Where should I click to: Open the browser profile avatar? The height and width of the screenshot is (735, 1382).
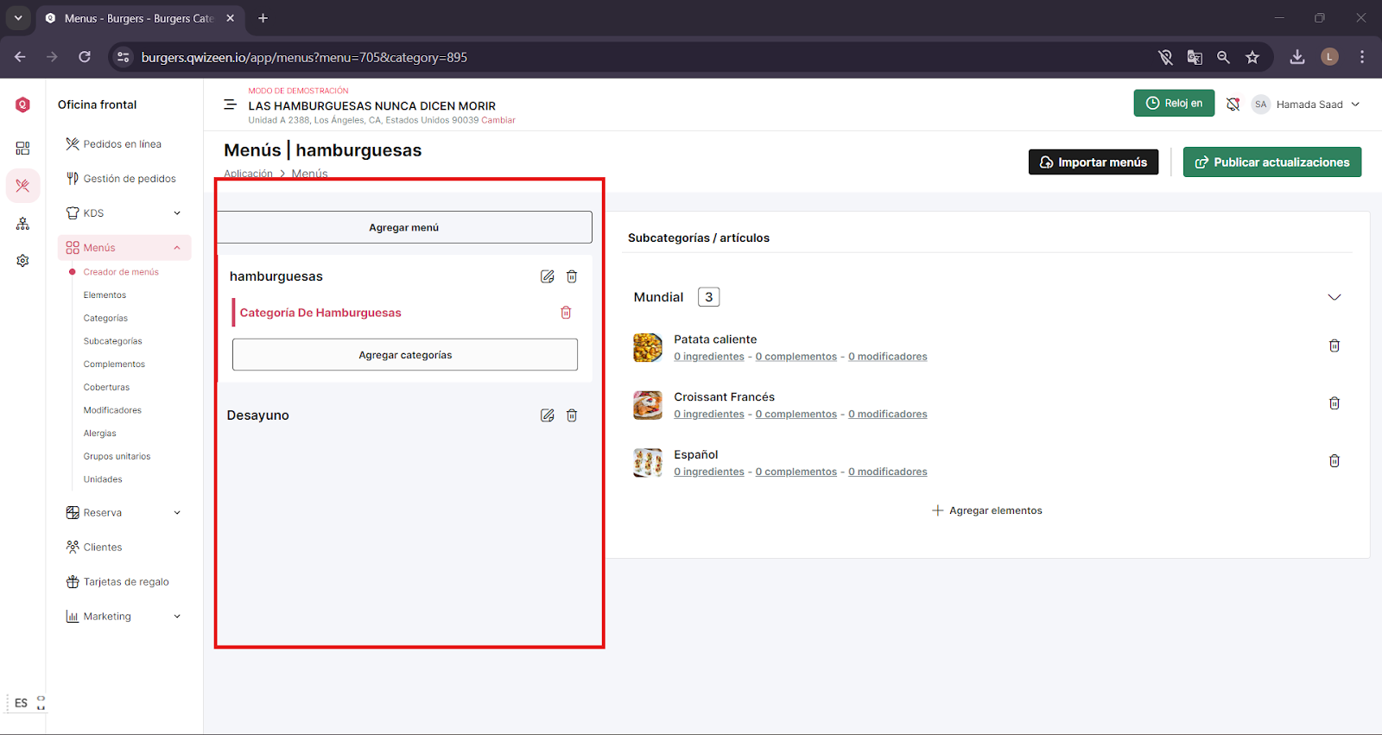point(1330,57)
